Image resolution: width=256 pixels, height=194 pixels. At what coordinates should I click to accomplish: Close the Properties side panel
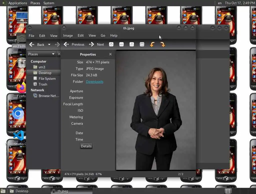click(110, 54)
